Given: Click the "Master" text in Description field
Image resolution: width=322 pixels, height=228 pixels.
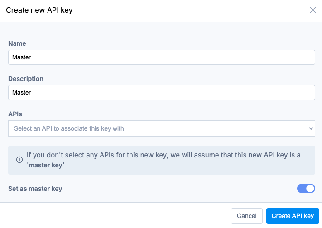Looking at the screenshot, I should tap(21, 93).
